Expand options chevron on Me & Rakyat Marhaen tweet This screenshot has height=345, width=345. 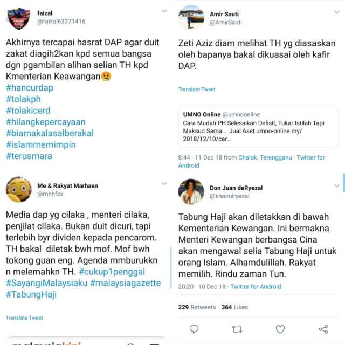tap(164, 183)
